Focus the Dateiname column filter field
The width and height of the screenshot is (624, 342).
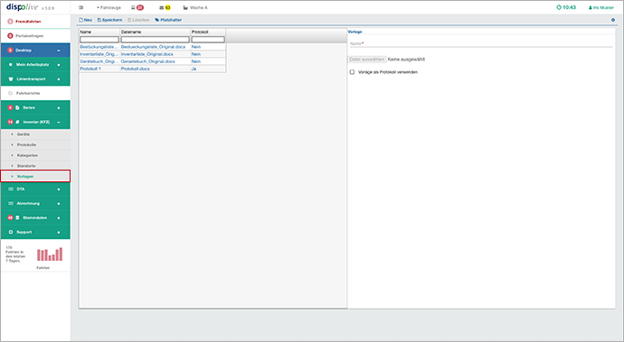coord(156,40)
